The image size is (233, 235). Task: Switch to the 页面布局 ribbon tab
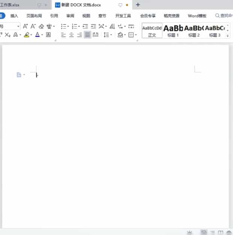(34, 16)
